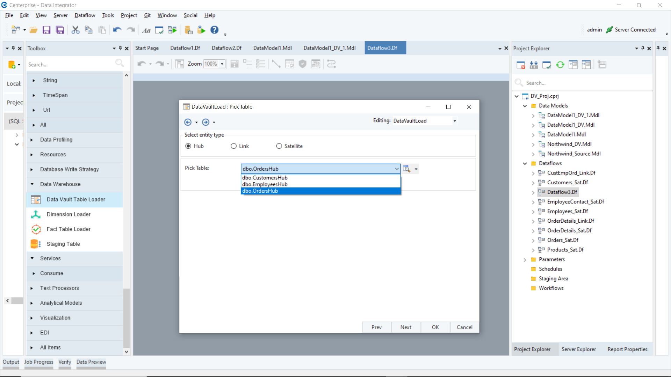Click the back navigation arrow in dialog
This screenshot has width=671, height=377.
pyautogui.click(x=188, y=122)
